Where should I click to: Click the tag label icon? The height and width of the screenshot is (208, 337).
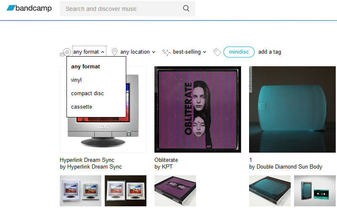217,52
